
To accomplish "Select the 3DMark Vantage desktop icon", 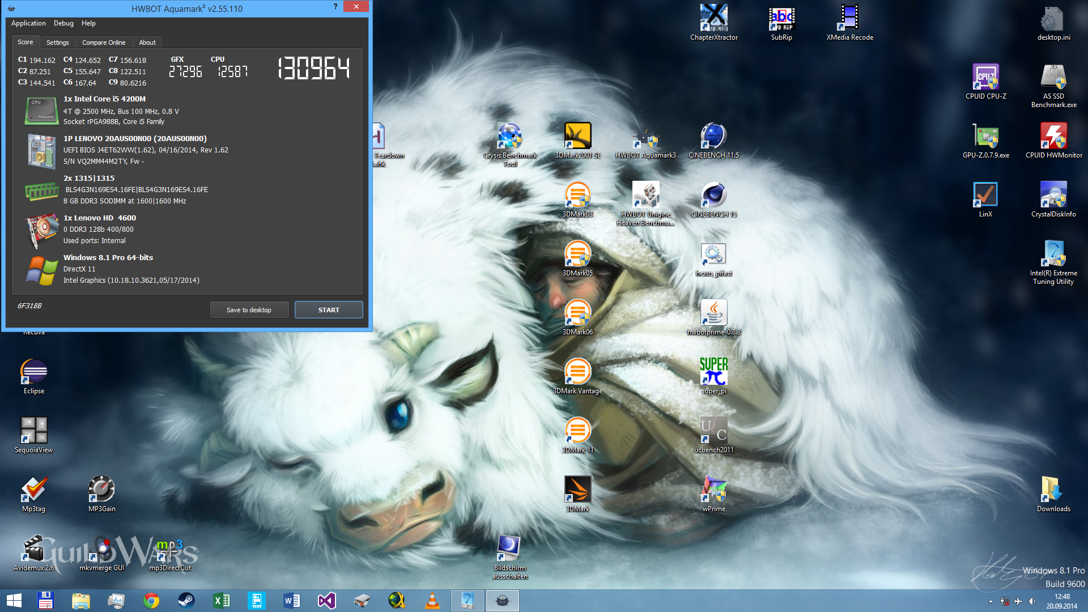I will coord(577,376).
